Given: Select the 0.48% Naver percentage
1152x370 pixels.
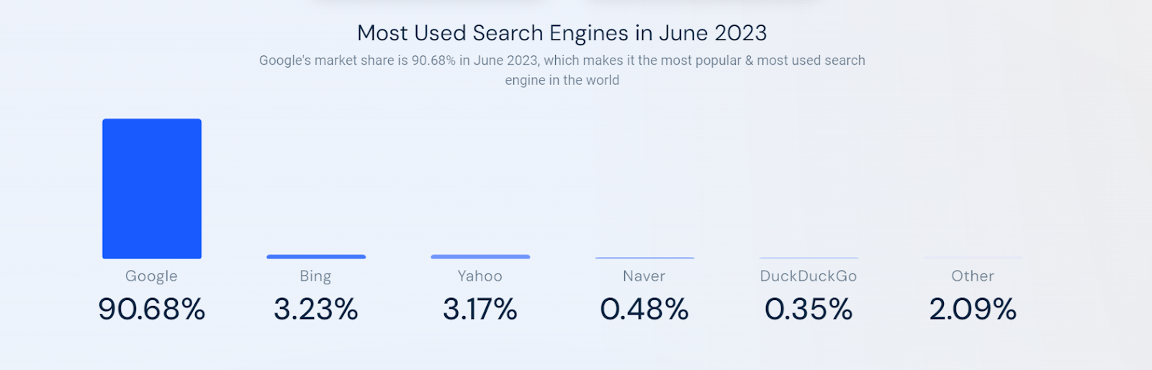Looking at the screenshot, I should click(644, 310).
